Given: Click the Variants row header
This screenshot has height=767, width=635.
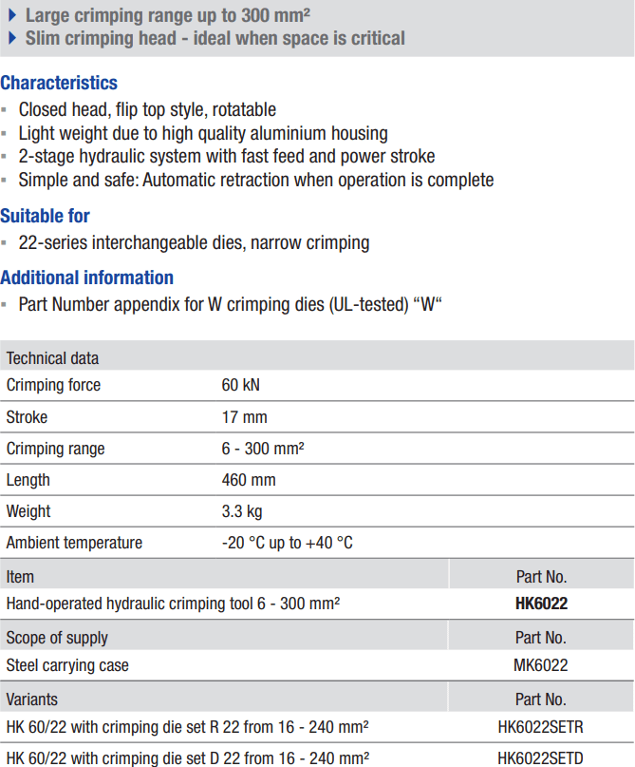Looking at the screenshot, I should point(32,699).
